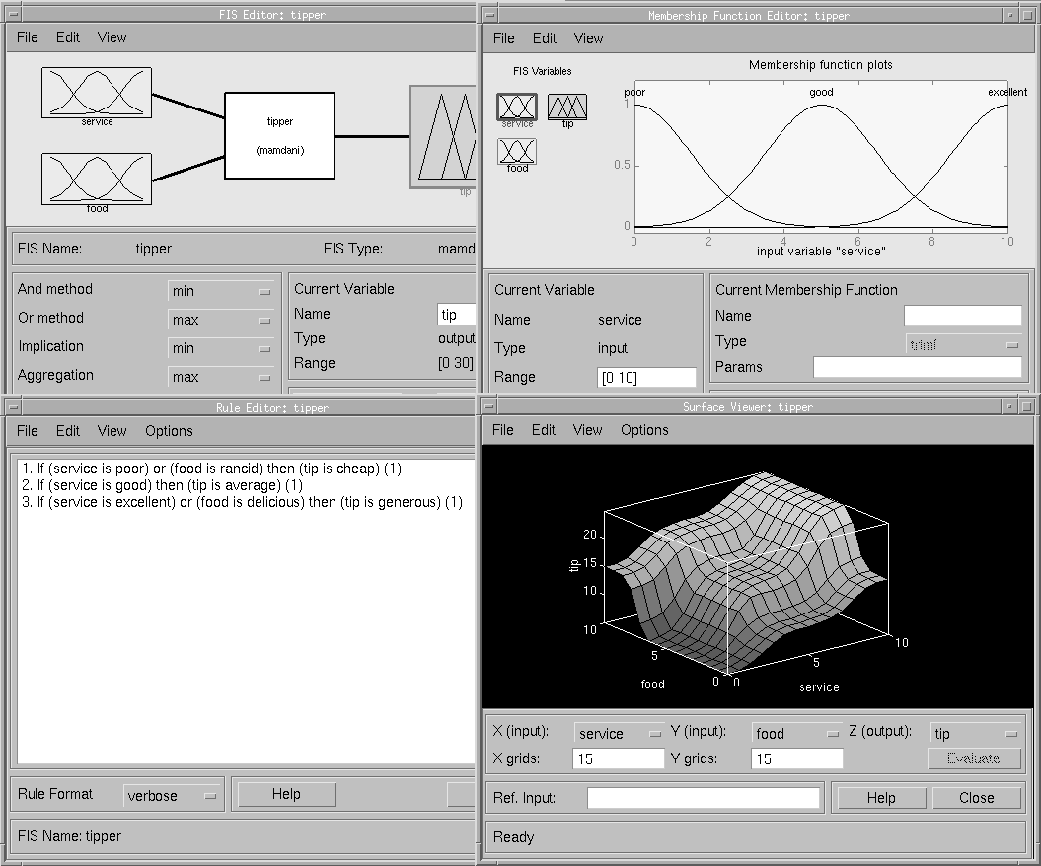1041x866 pixels.
Task: Maximize the Surface Viewer window
Action: (1027, 406)
